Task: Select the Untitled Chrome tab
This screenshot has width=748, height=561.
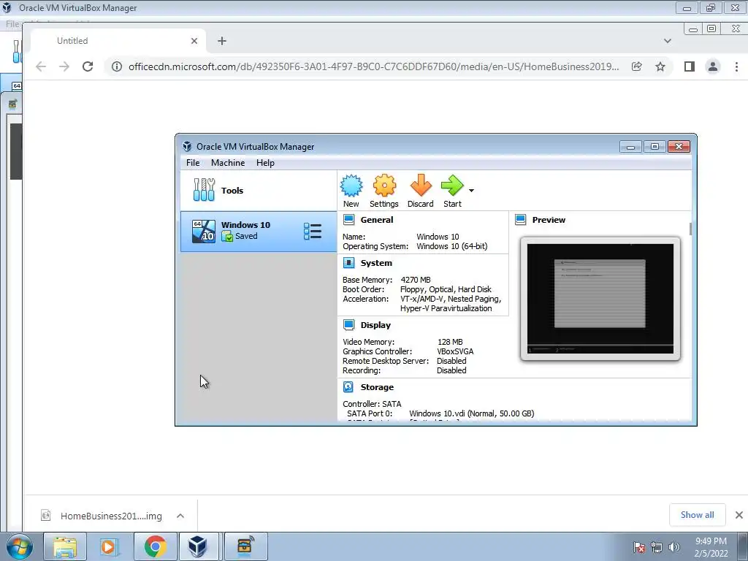Action: (118, 41)
